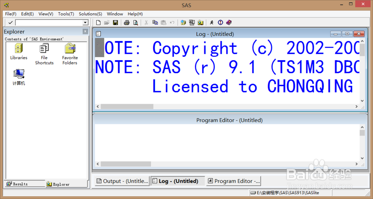Viewport: 373px width, 199px height.
Task: Click Program Editor horizontal scroll right arrow
Action: click(357, 164)
